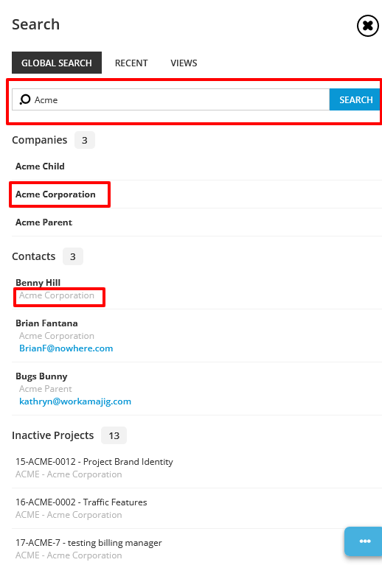Click the Inactive Projects count badge 13
Image resolution: width=382 pixels, height=565 pixels.
click(x=114, y=435)
